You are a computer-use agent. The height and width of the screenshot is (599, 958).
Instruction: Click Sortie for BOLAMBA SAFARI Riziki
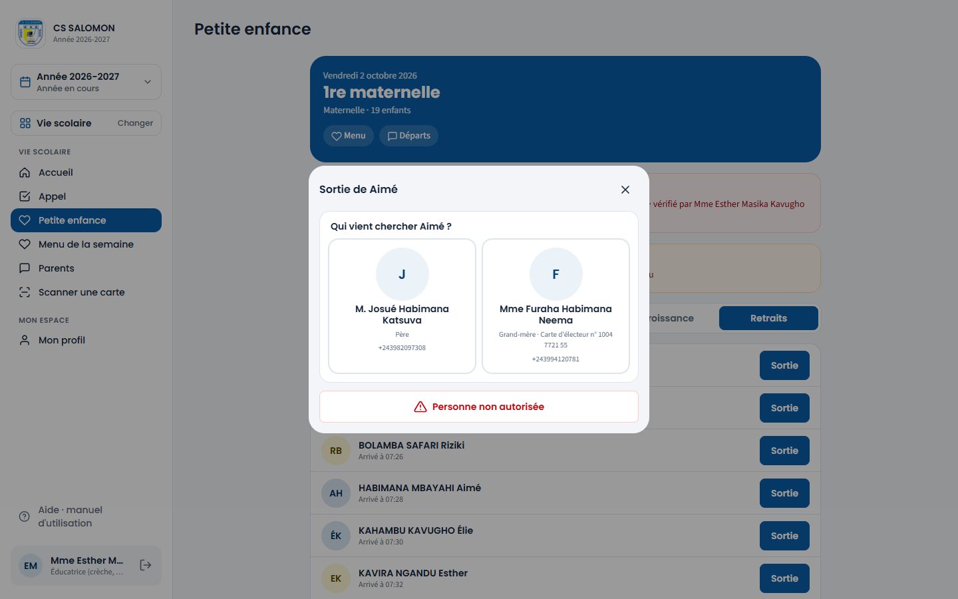pos(784,451)
